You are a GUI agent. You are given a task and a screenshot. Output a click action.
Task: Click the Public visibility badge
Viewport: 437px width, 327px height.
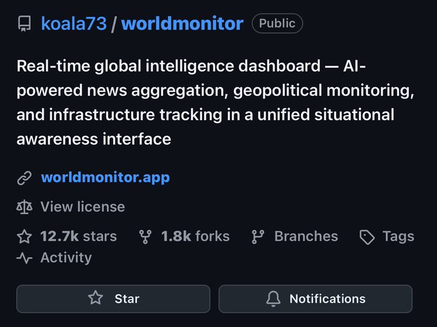coord(277,24)
